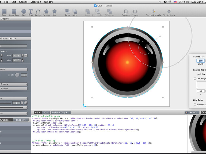Toggle the constrain button beside the Width field
The height and width of the screenshot is (154, 206).
(x=26, y=55)
